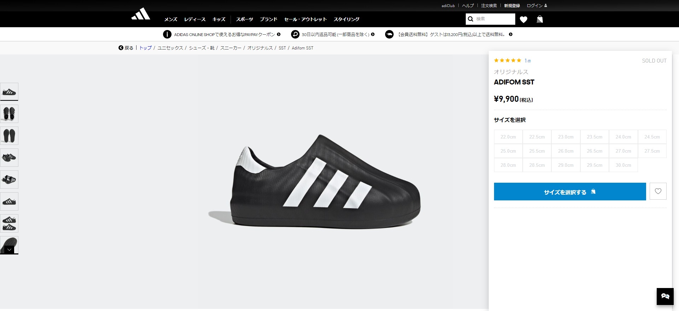Open the キッズ menu
Viewport: 679px width, 311px height.
pyautogui.click(x=219, y=19)
